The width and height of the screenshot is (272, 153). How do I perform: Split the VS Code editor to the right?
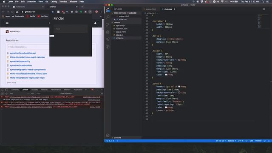tap(263, 9)
